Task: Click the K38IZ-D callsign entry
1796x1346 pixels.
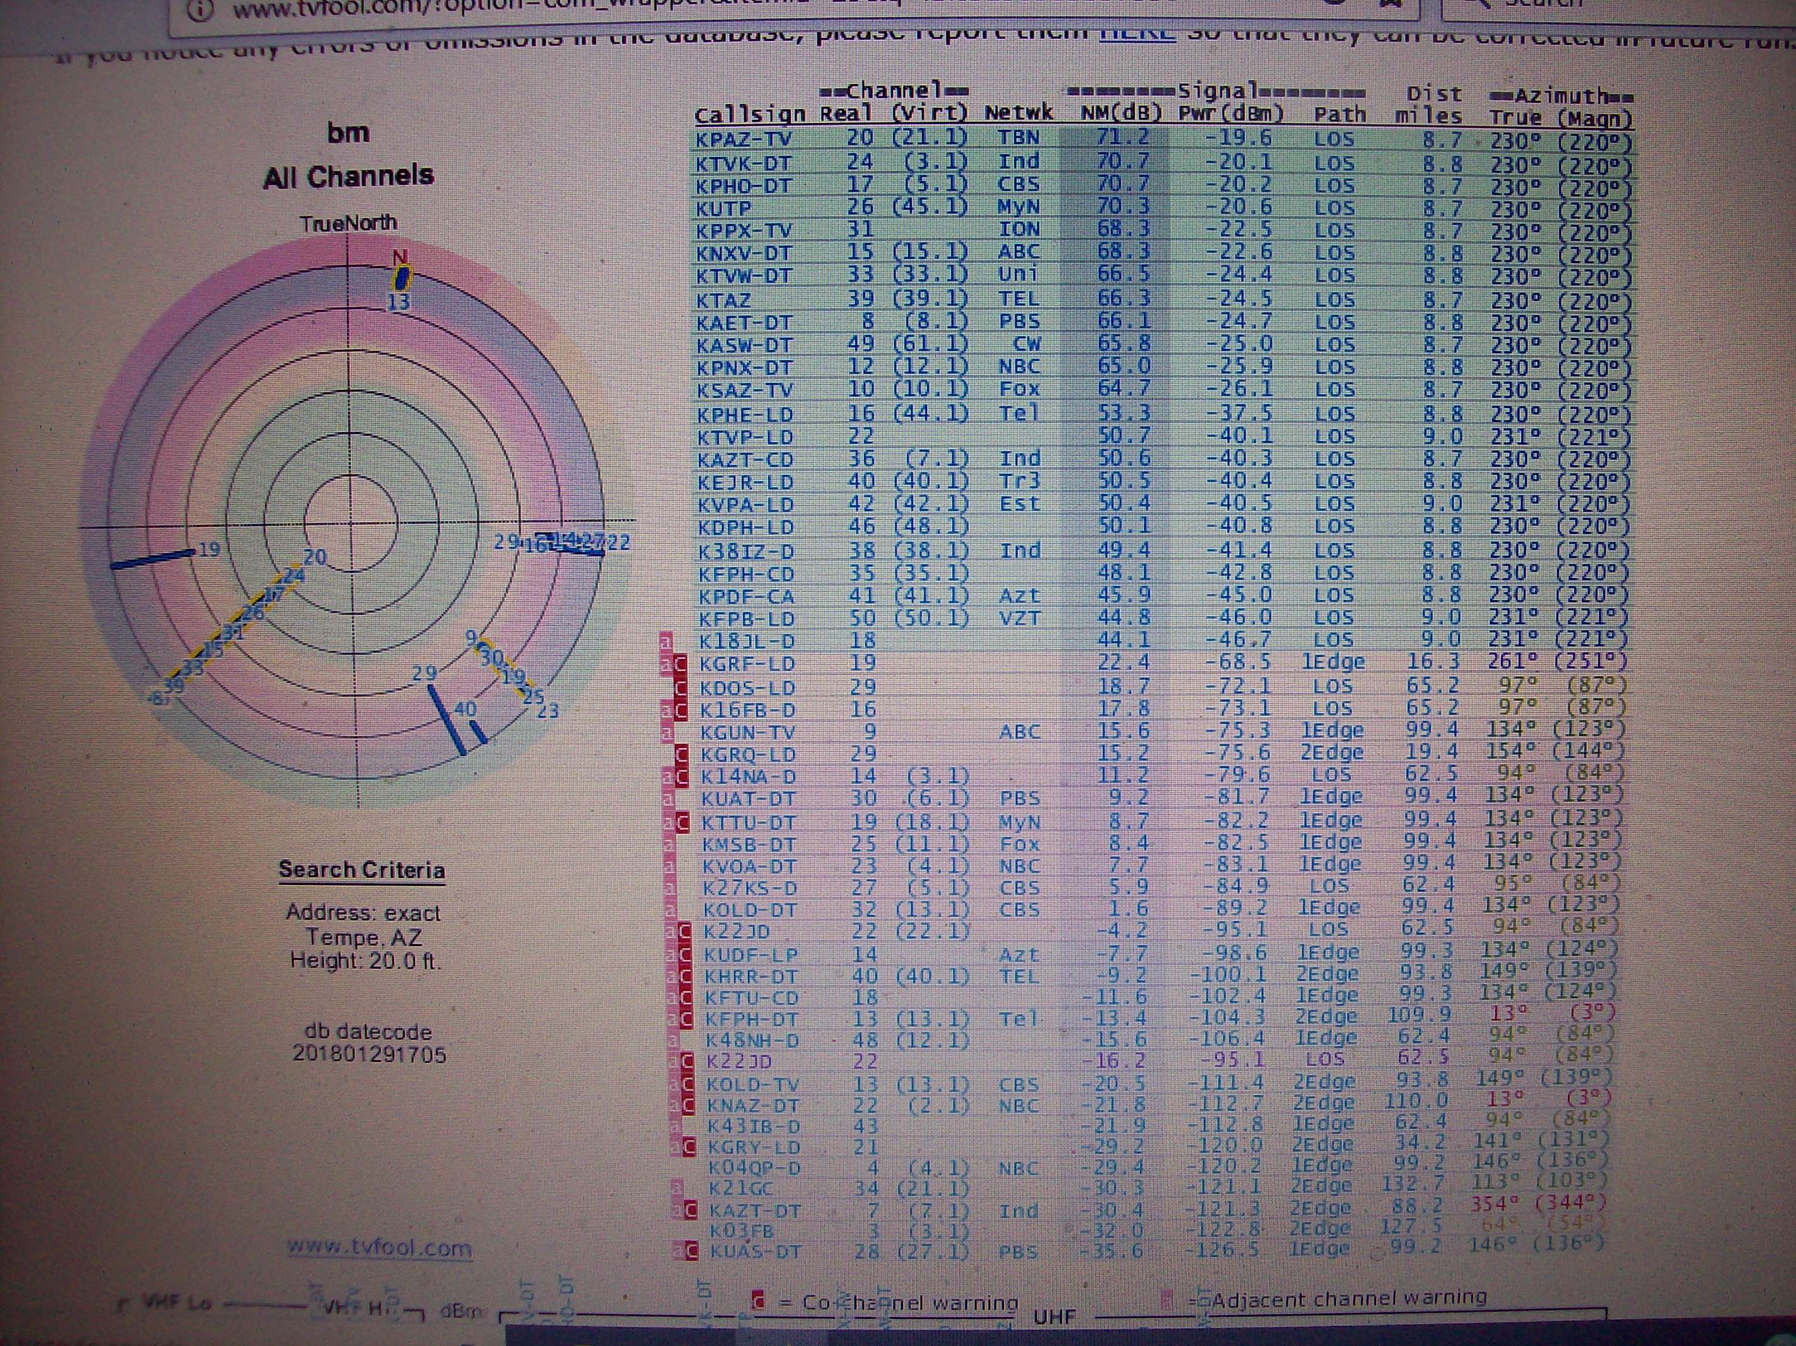Action: 746,553
